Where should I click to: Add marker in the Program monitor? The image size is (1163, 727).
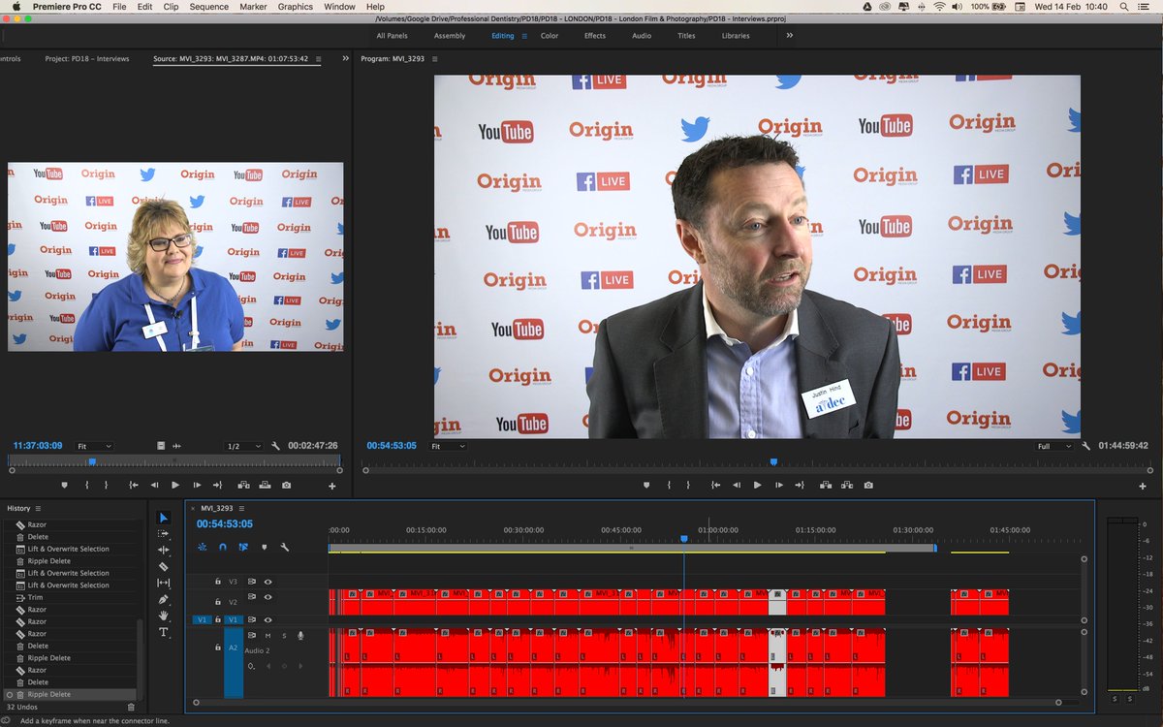click(646, 485)
